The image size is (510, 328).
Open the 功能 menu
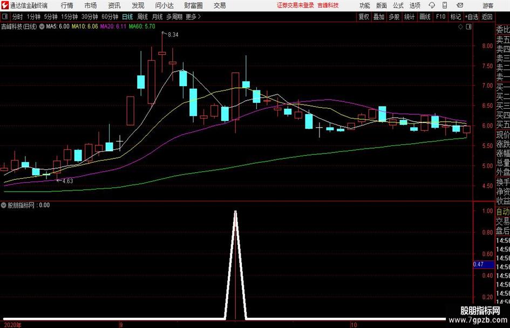pyautogui.click(x=365, y=5)
